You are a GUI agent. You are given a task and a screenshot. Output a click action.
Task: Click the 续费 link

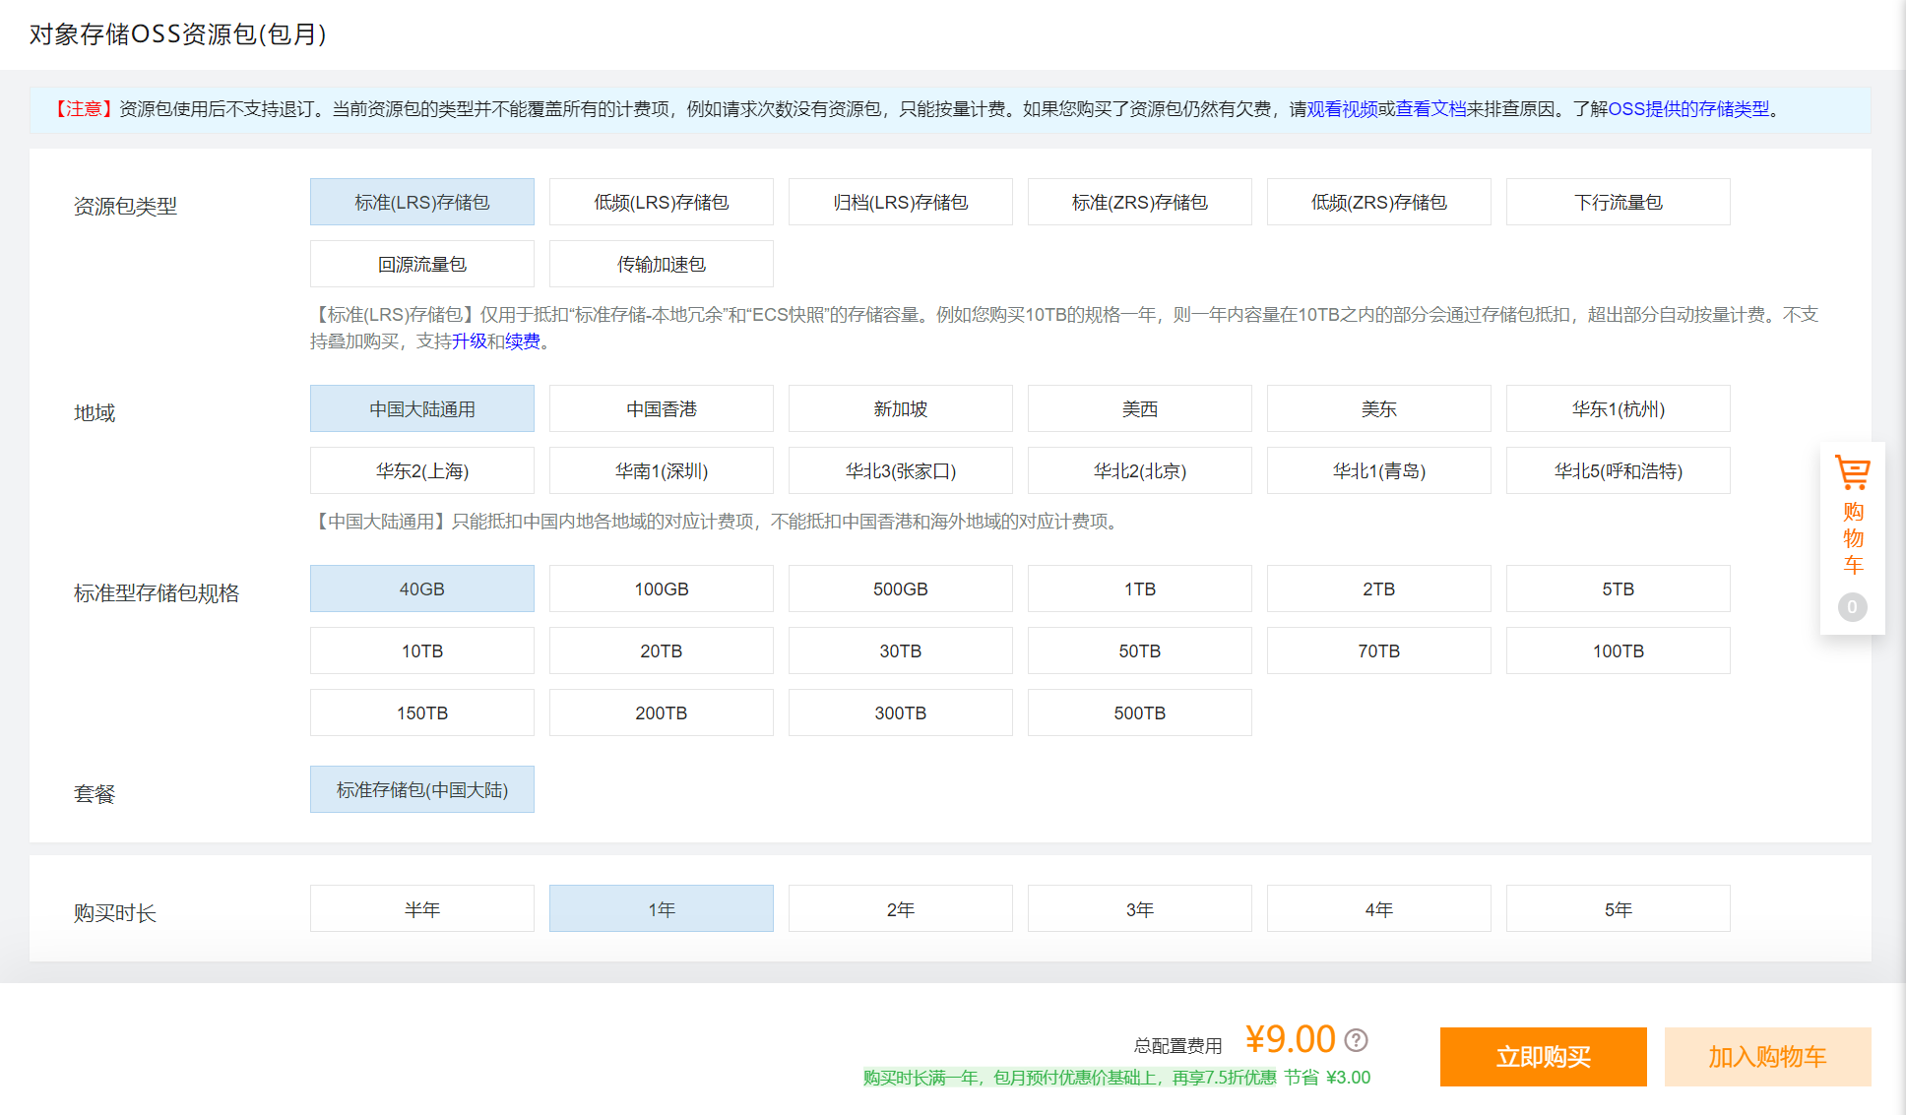pos(523,341)
